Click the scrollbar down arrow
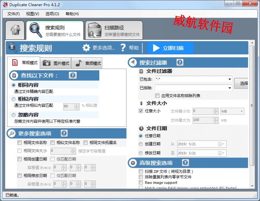Image resolution: width=260 pixels, height=201 pixels. (x=252, y=186)
